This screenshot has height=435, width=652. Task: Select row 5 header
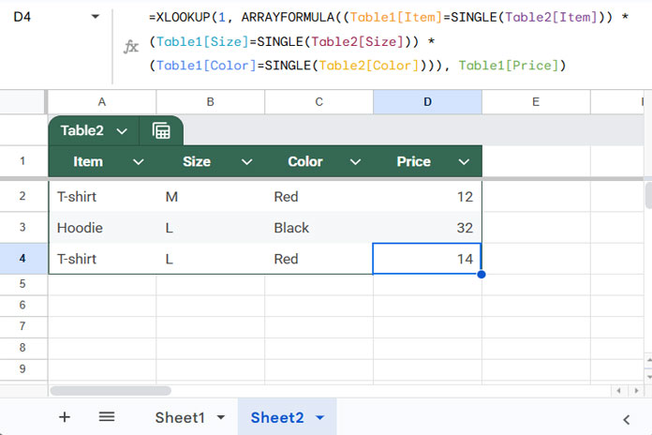pyautogui.click(x=22, y=284)
